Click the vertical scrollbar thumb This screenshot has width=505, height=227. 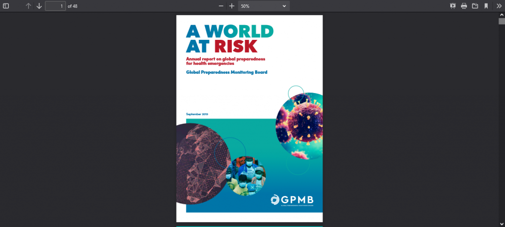pyautogui.click(x=502, y=21)
